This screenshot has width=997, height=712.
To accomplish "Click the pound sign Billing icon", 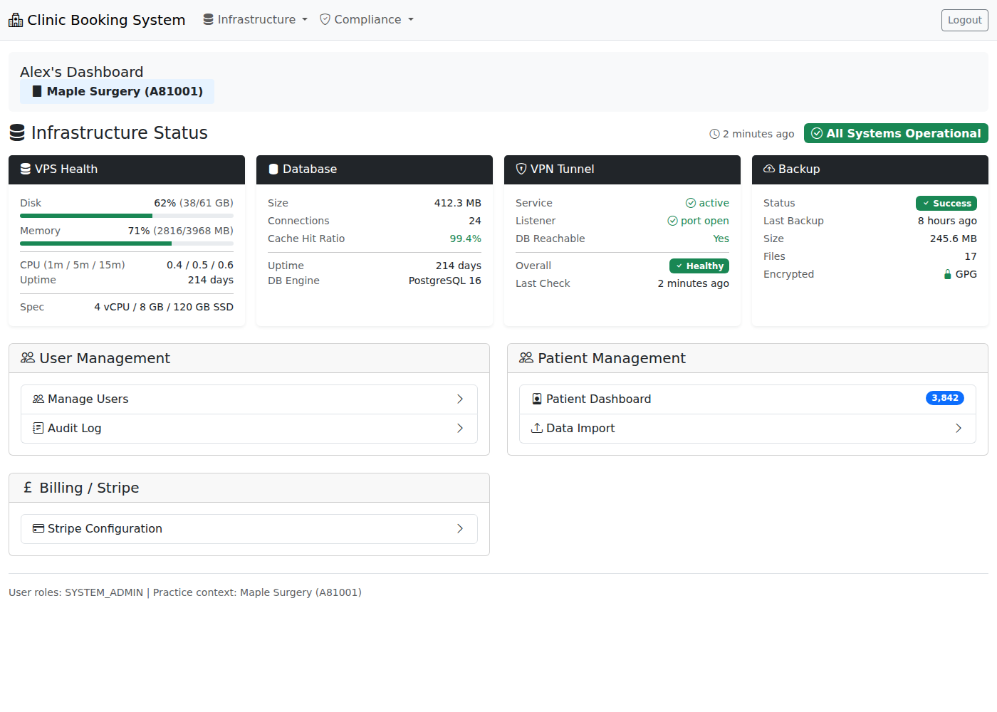I will coord(28,488).
